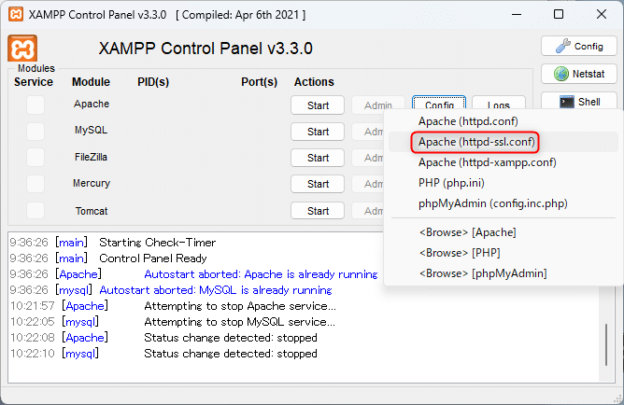Click log line 'Control Panel Ready'
Image resolution: width=624 pixels, height=405 pixels.
pos(153,258)
